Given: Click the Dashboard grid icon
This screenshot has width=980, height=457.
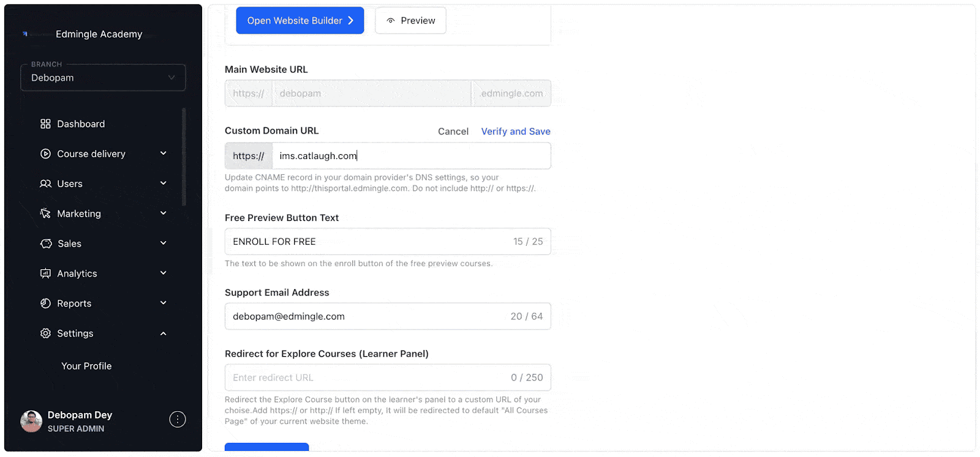Looking at the screenshot, I should click(45, 124).
